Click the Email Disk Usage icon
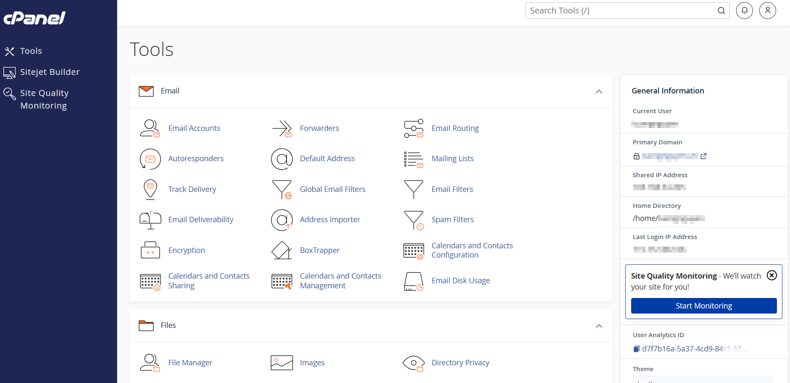Image resolution: width=790 pixels, height=383 pixels. coord(414,281)
